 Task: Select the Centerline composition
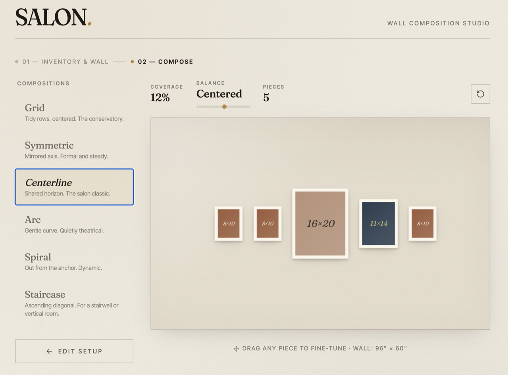(74, 187)
